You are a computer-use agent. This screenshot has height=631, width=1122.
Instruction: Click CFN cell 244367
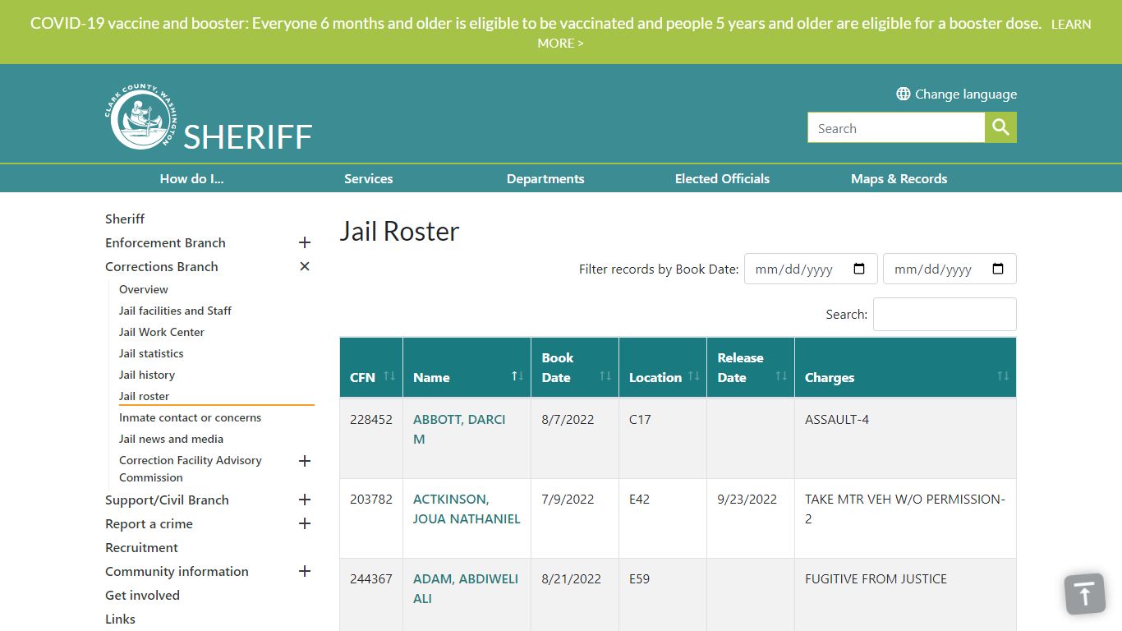(x=371, y=578)
